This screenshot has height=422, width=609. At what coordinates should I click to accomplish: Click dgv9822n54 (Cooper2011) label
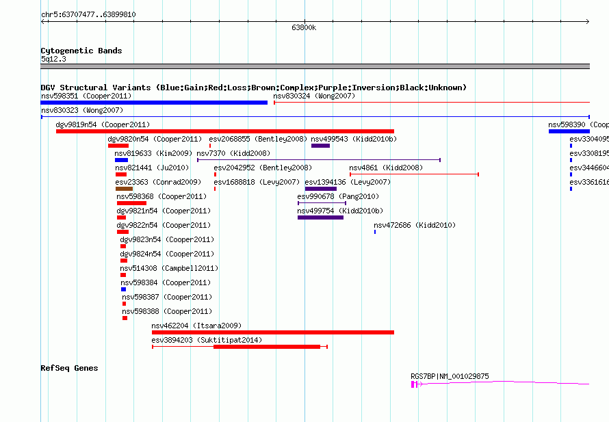[x=164, y=225]
